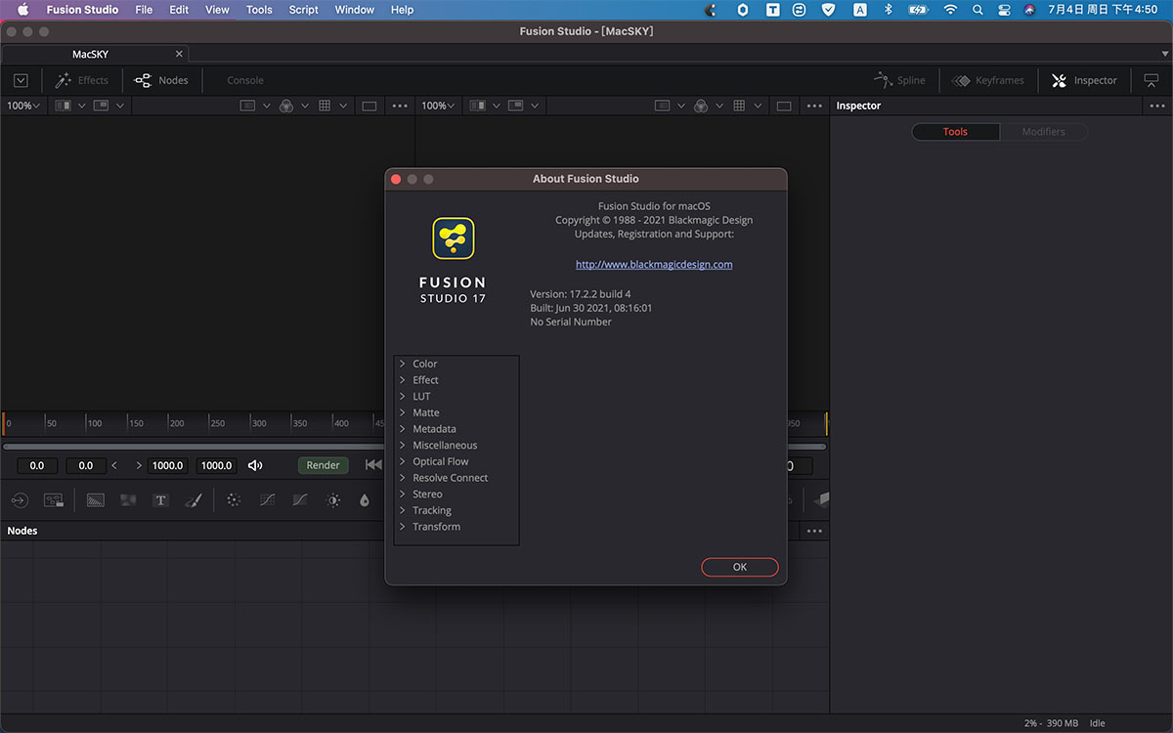
Task: Click the go-to-start playback button
Action: point(372,465)
